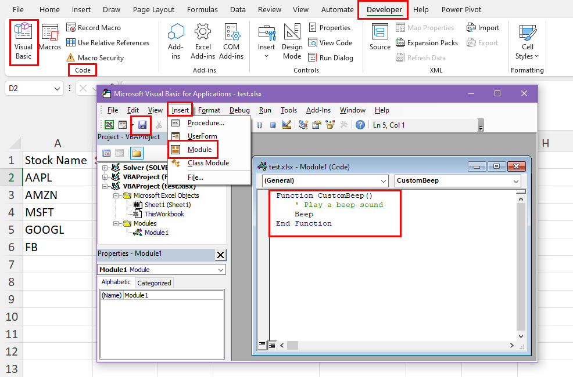
Task: Open the Add-ins hexagon button
Action: (176, 41)
